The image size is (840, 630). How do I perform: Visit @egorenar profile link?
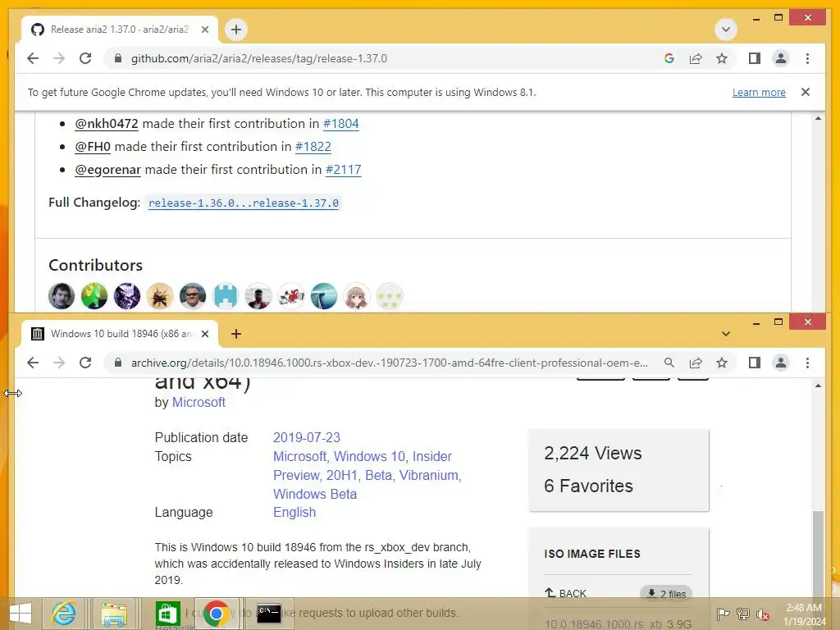[x=107, y=170]
